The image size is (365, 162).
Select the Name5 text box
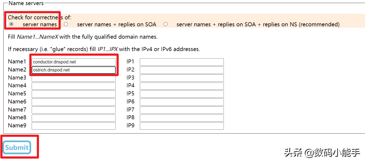(74, 94)
